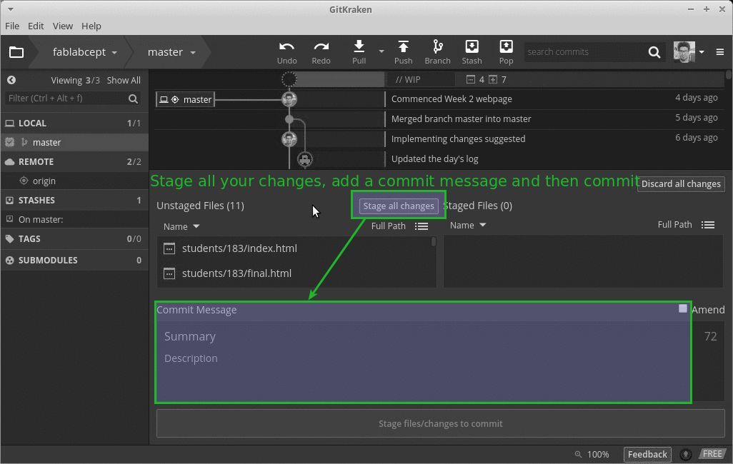Select avatar node of Commenced Week 2 commit
The height and width of the screenshot is (464, 733).
[x=289, y=99]
